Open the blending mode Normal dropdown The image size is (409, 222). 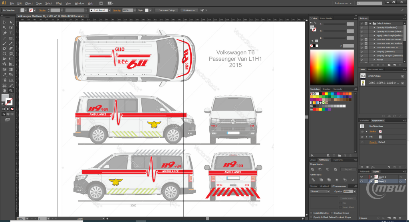click(x=320, y=191)
